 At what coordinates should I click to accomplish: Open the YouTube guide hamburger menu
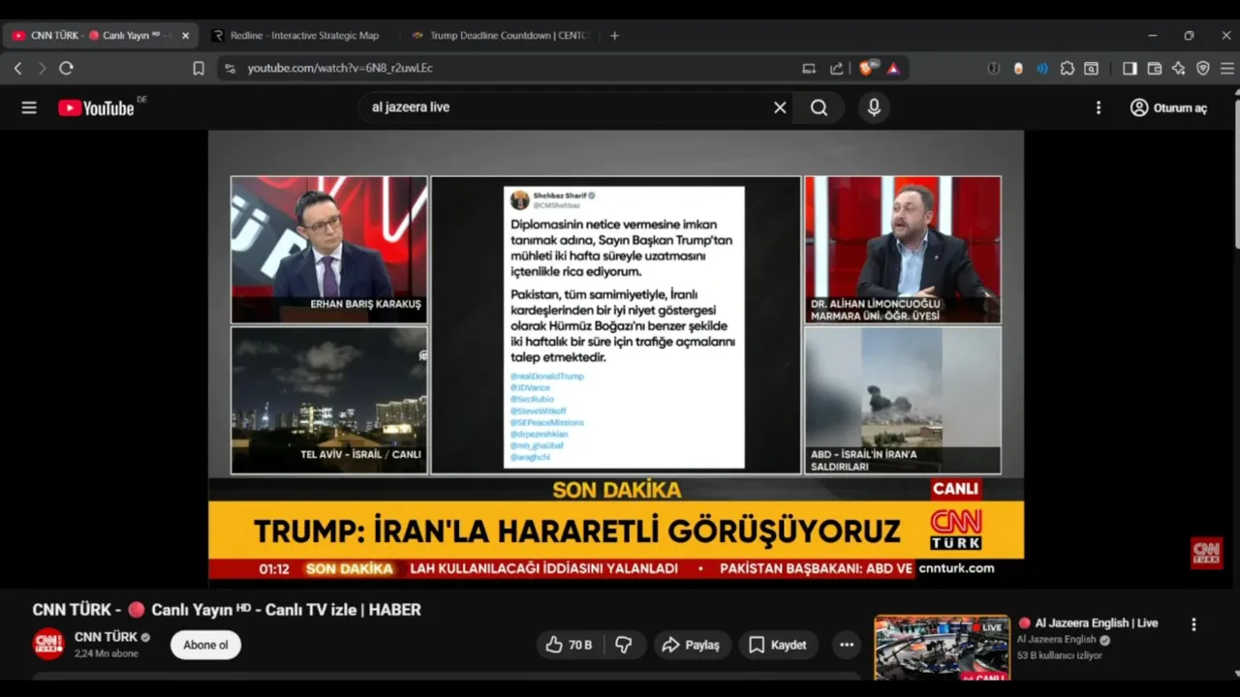(29, 107)
